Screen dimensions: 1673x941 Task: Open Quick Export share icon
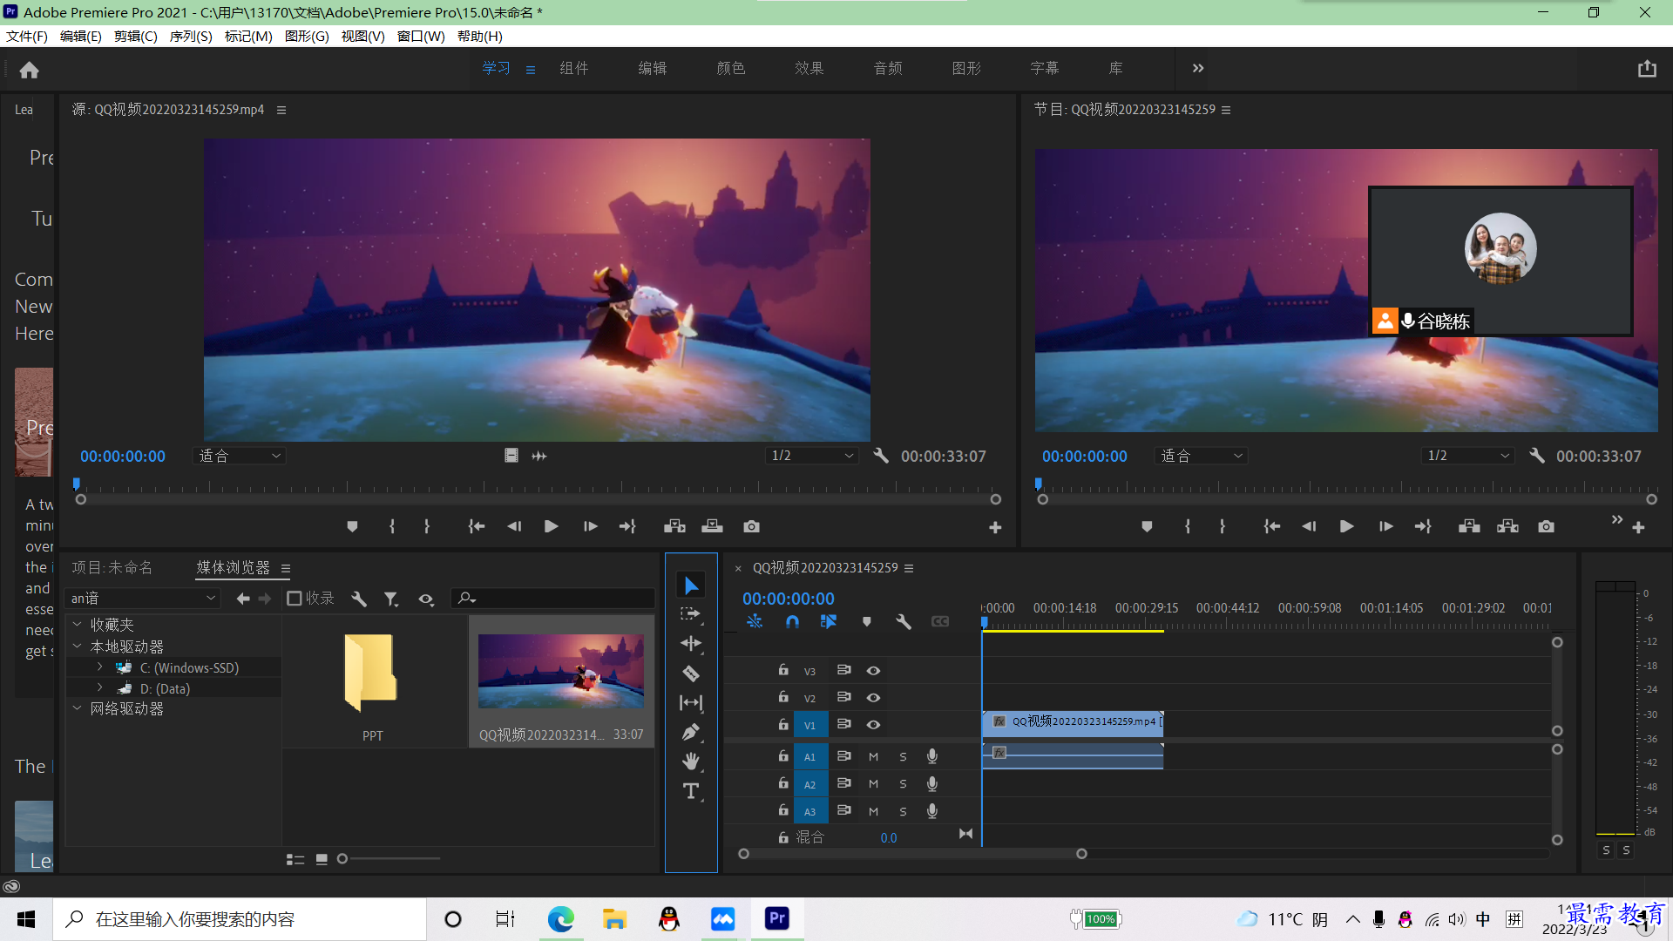click(x=1646, y=69)
